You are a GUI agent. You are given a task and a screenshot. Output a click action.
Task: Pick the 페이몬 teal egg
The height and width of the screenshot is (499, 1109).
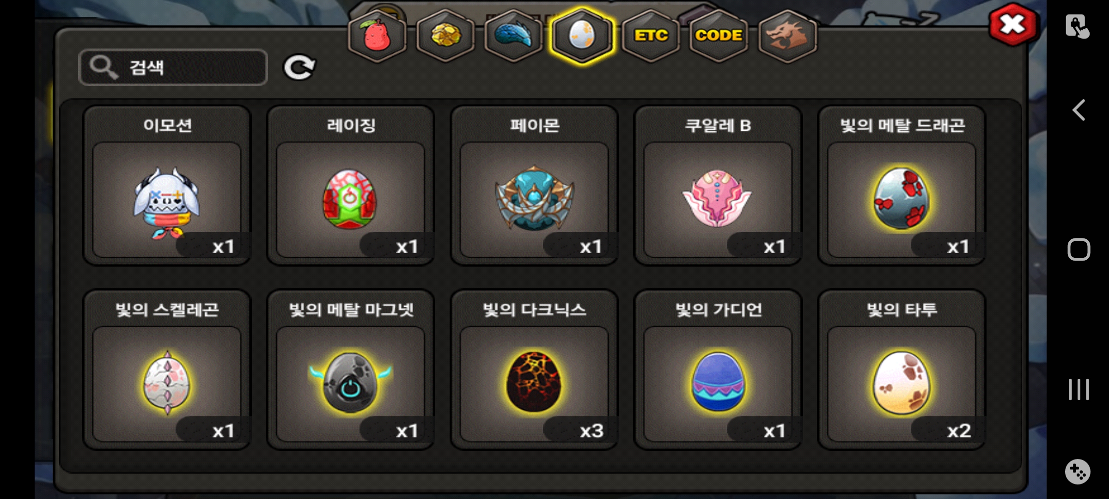point(534,185)
